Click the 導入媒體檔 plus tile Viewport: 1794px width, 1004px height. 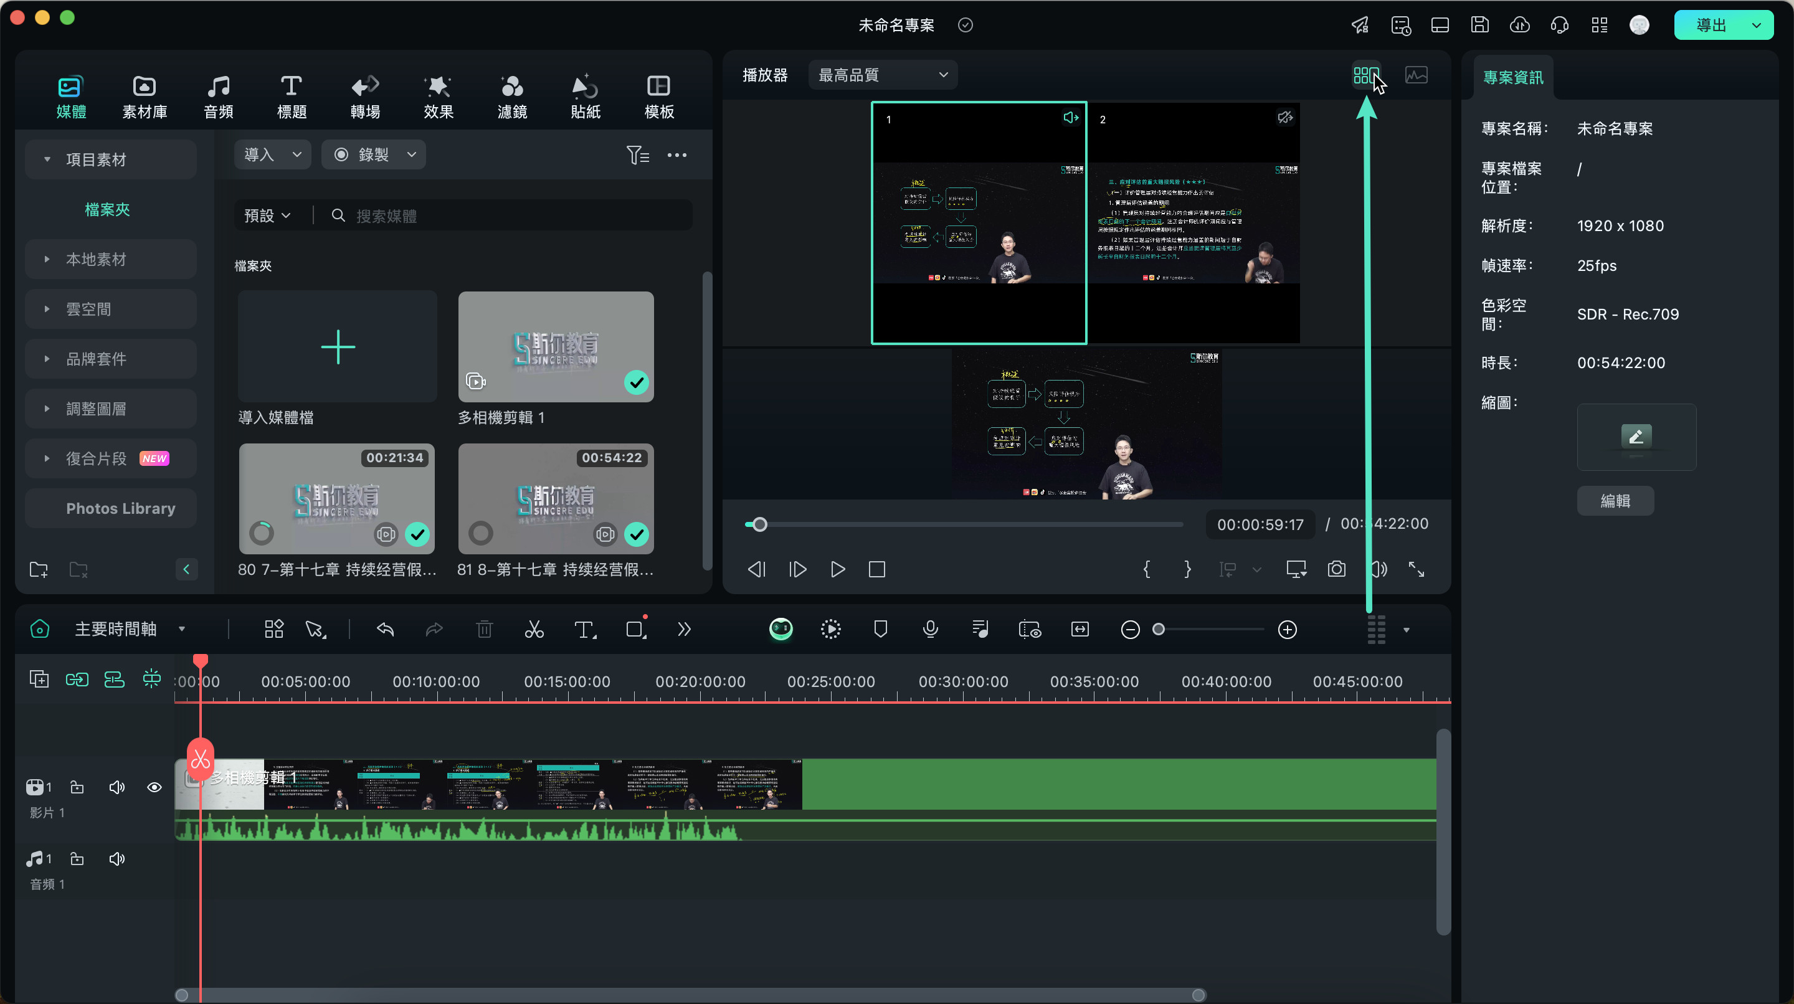[x=338, y=347]
